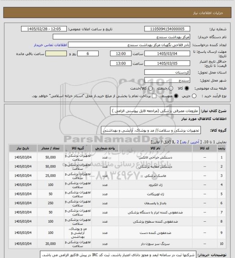Select row بانداژ یا پانسمان
Viewport: 235px width, 258px height.
pyautogui.click(x=117, y=203)
